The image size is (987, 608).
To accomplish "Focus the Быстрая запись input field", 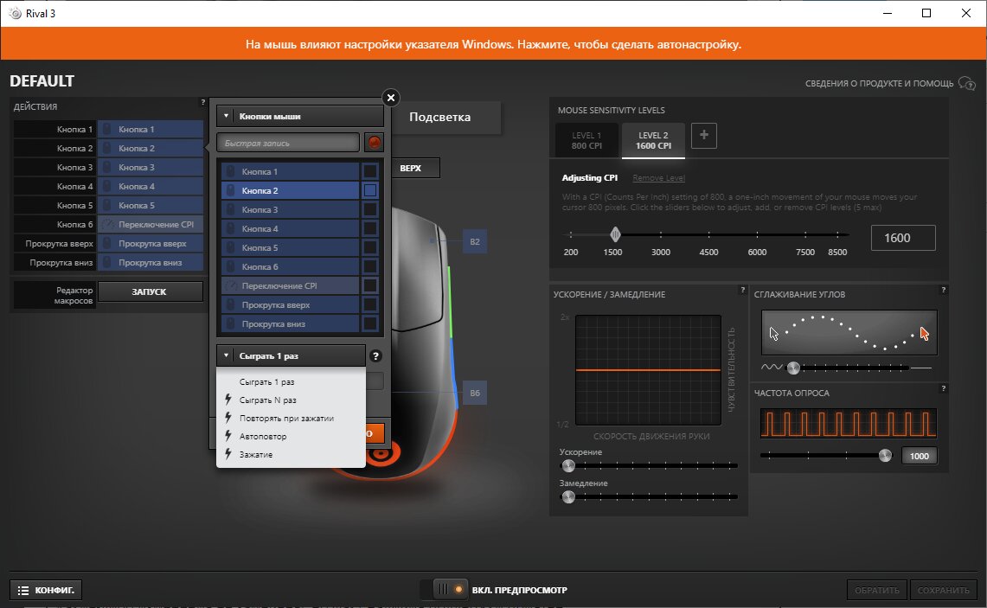I will tap(288, 143).
